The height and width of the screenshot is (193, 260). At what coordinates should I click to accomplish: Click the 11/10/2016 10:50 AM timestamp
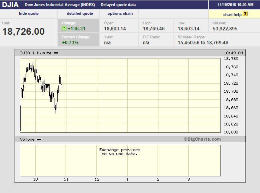tap(234, 5)
